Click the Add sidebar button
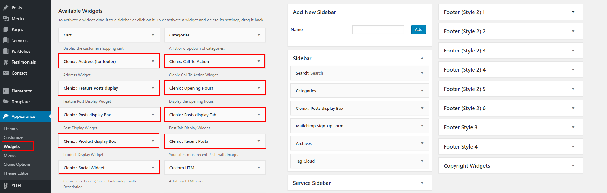 point(419,29)
